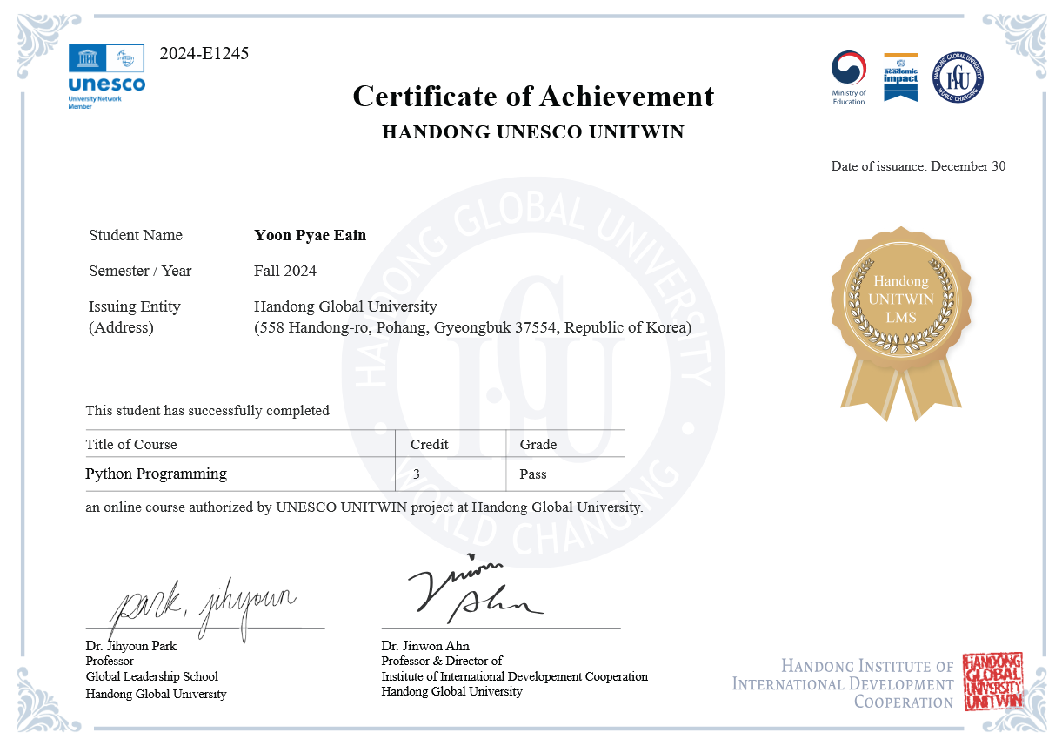Viewport: 1062px width, 746px height.
Task: Select the certificate number 2024-E1245
Action: [x=204, y=54]
